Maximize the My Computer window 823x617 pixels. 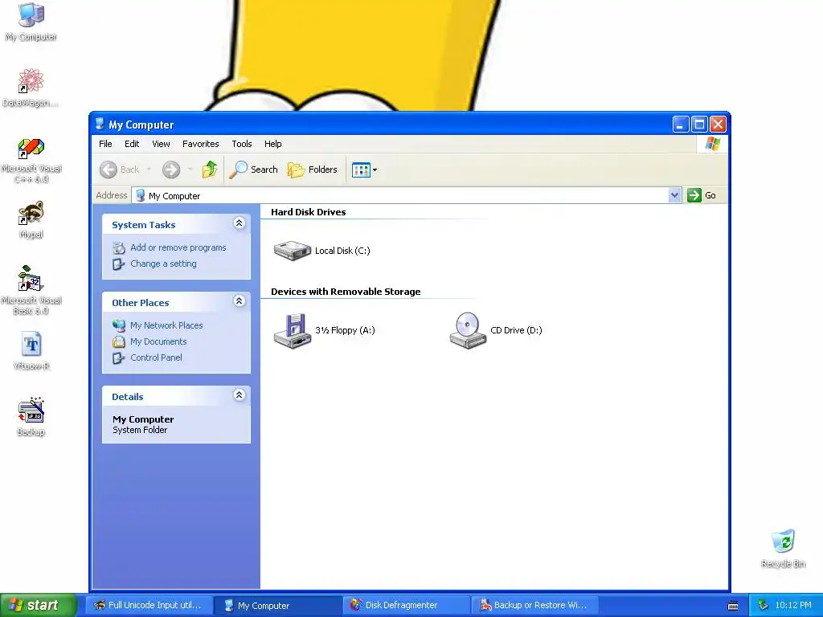coord(699,125)
